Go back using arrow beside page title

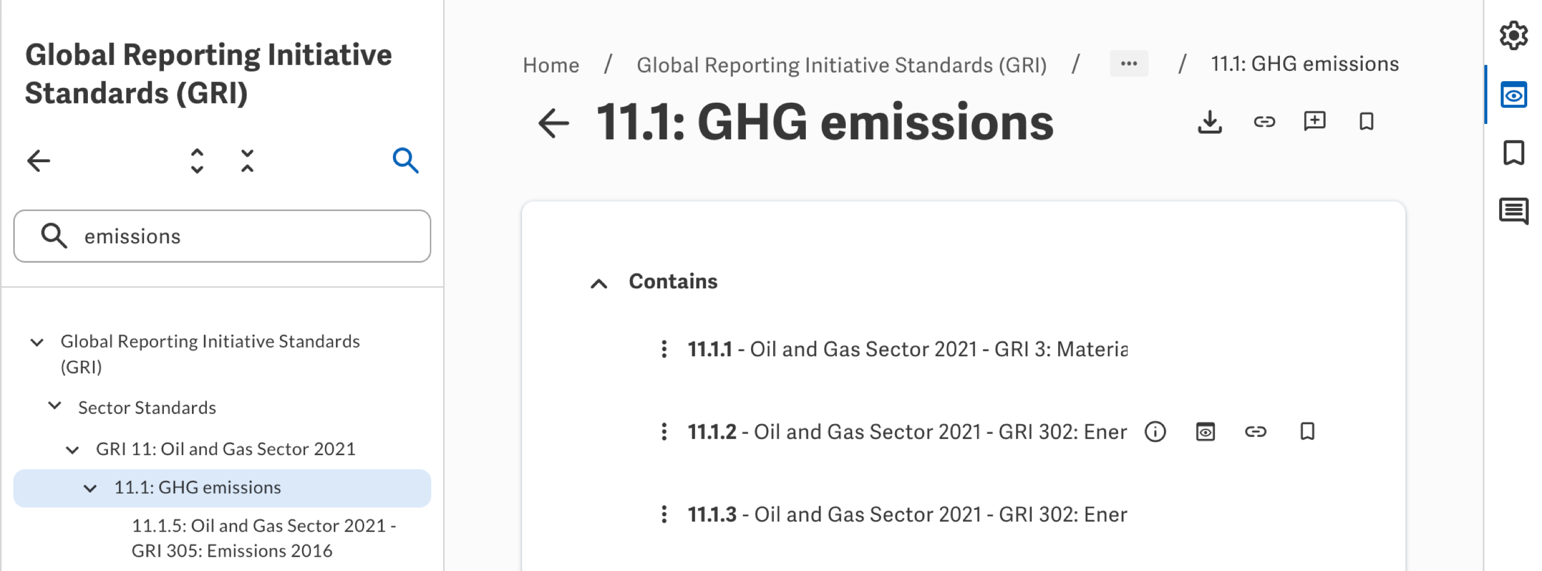coord(554,123)
